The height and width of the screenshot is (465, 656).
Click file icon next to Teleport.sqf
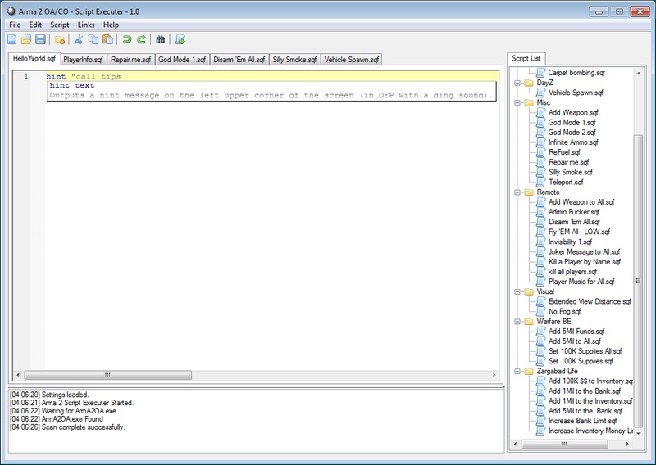(541, 183)
